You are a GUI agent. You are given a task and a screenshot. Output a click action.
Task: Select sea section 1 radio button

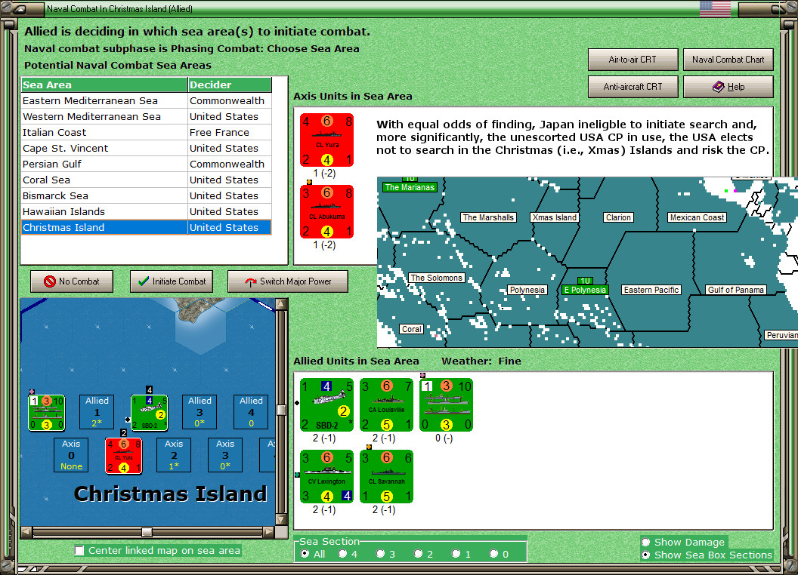456,554
